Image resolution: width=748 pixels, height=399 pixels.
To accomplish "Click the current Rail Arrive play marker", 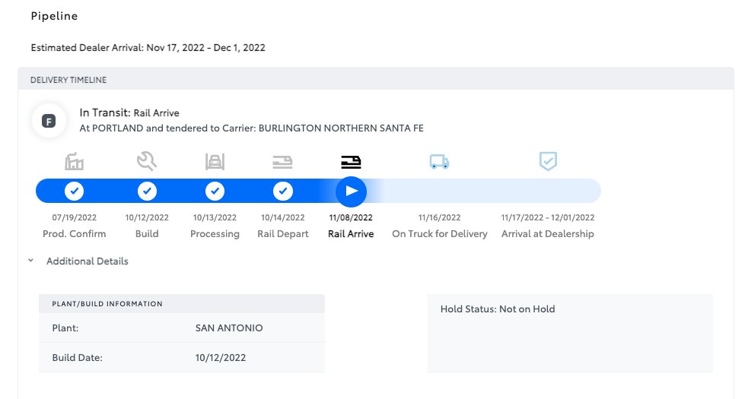I will (x=351, y=192).
